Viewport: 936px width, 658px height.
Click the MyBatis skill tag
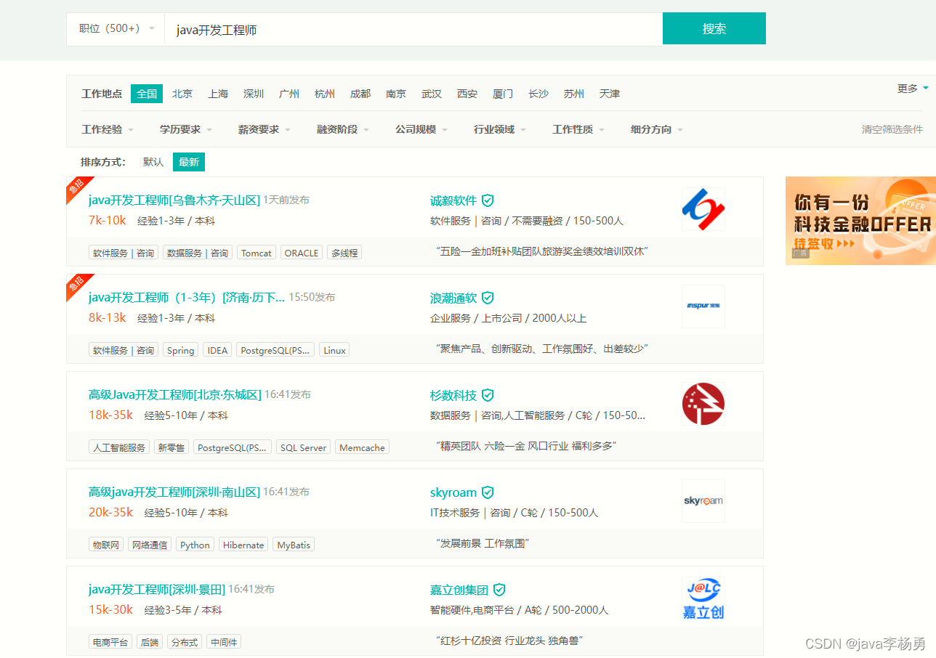[x=294, y=545]
